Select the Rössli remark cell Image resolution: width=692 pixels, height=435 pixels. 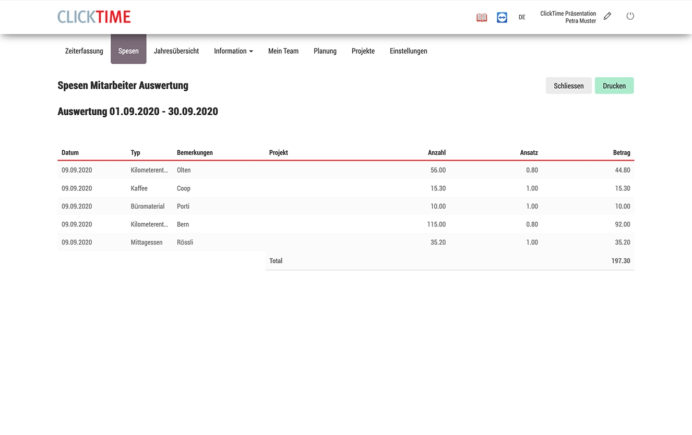pyautogui.click(x=185, y=242)
